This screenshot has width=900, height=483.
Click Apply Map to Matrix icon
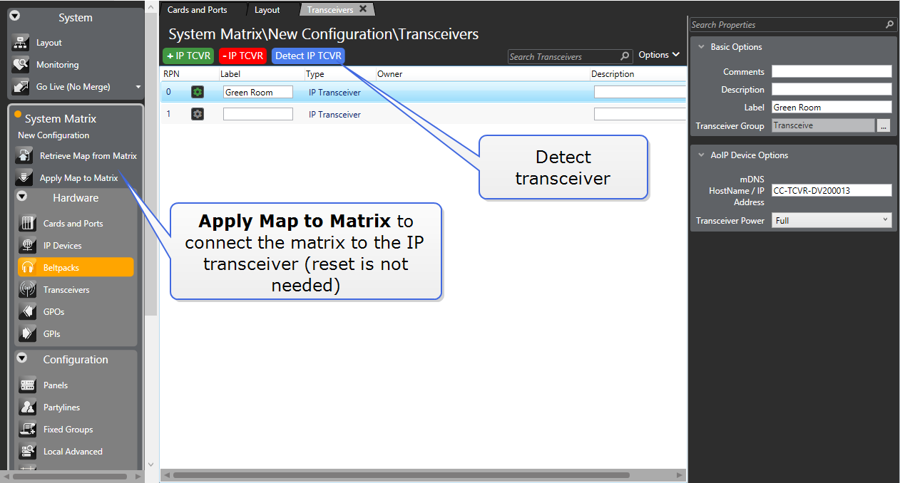coord(24,178)
